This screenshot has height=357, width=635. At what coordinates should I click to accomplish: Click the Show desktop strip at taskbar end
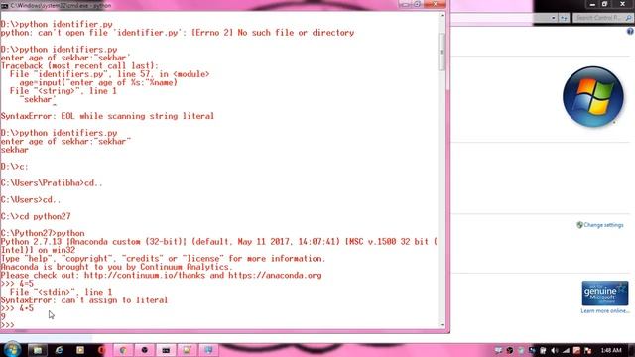point(632,350)
